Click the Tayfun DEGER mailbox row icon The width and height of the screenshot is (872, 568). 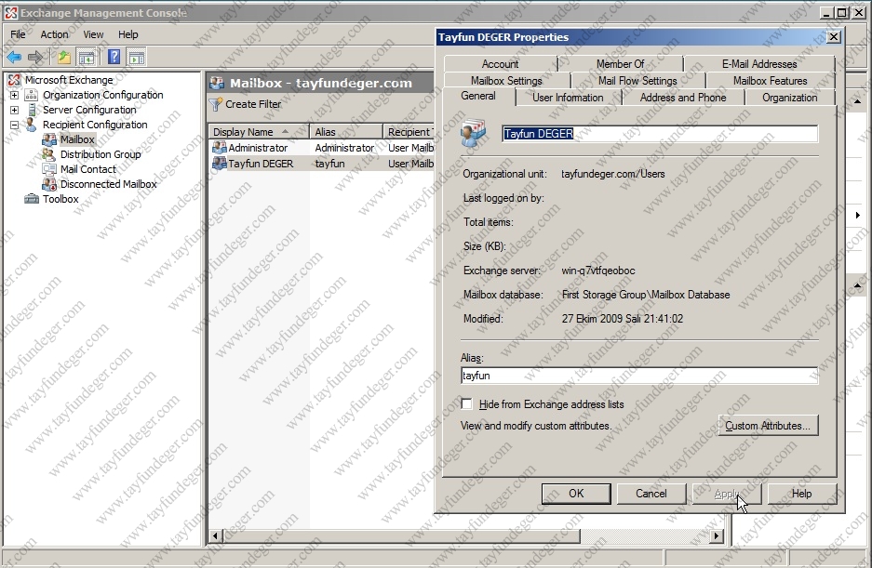pos(219,164)
